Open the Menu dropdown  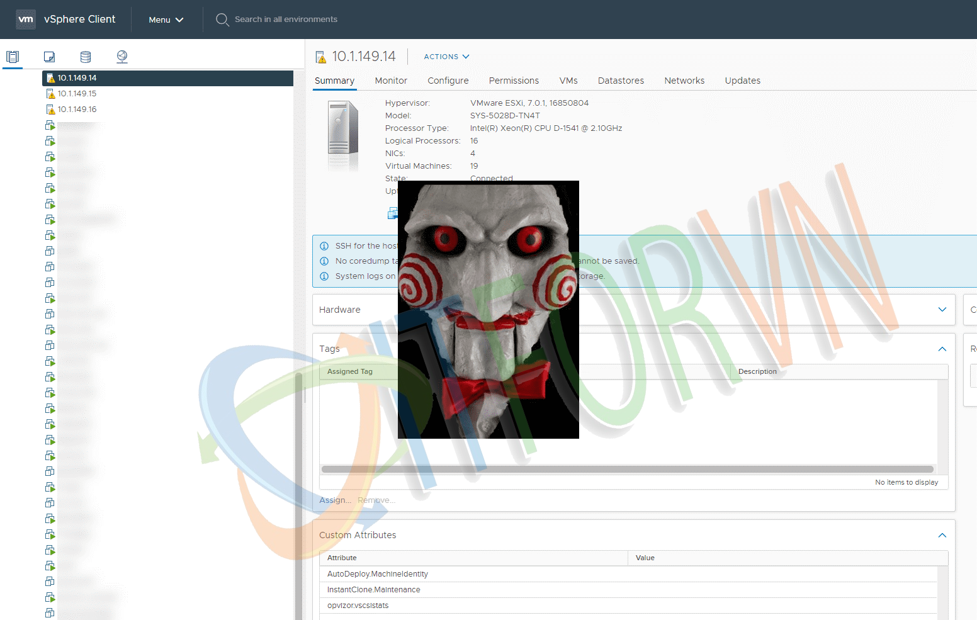point(165,20)
